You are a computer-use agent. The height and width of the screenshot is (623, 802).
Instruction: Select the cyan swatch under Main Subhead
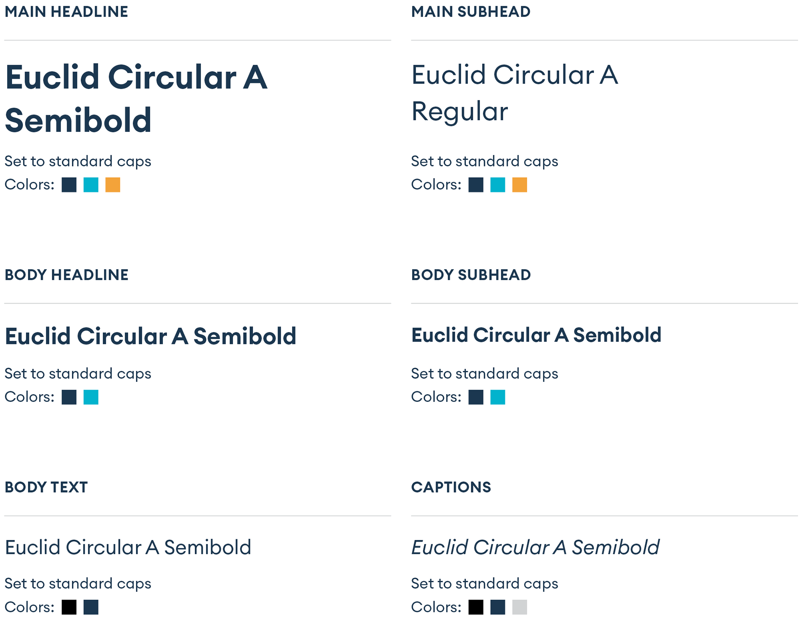[497, 185]
